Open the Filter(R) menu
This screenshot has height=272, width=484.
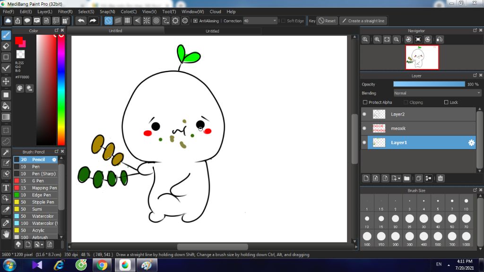[65, 11]
